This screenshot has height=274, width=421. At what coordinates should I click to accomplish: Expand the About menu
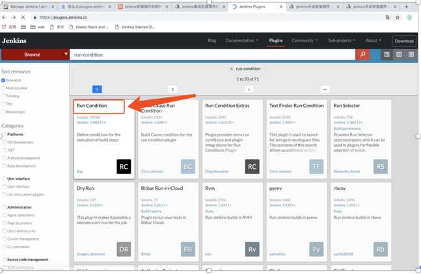373,40
